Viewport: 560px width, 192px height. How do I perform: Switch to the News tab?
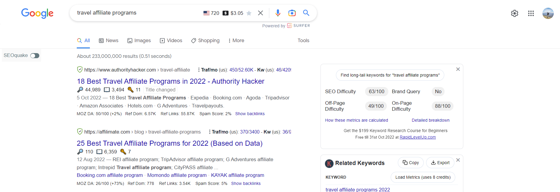tap(109, 41)
